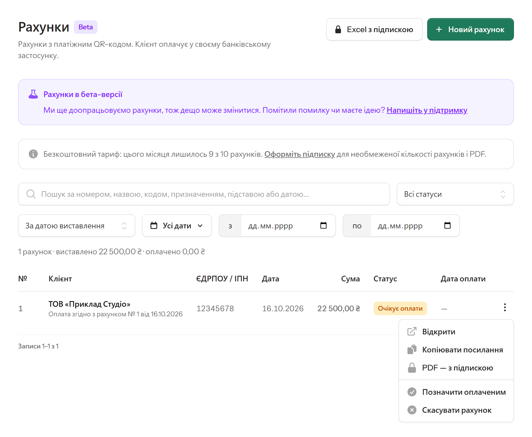Click the invoice date '16.10.2026' cell
The width and height of the screenshot is (532, 437).
pos(283,308)
